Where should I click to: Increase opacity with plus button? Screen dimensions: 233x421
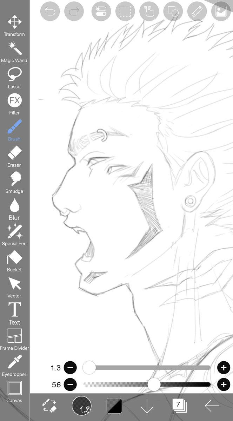pyautogui.click(x=224, y=384)
